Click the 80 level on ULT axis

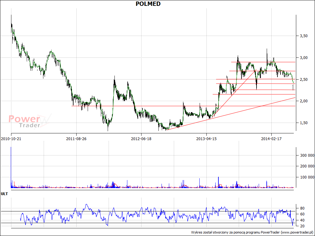click(x=302, y=208)
